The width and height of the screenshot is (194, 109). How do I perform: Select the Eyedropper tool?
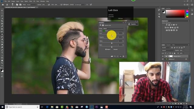tap(2, 26)
